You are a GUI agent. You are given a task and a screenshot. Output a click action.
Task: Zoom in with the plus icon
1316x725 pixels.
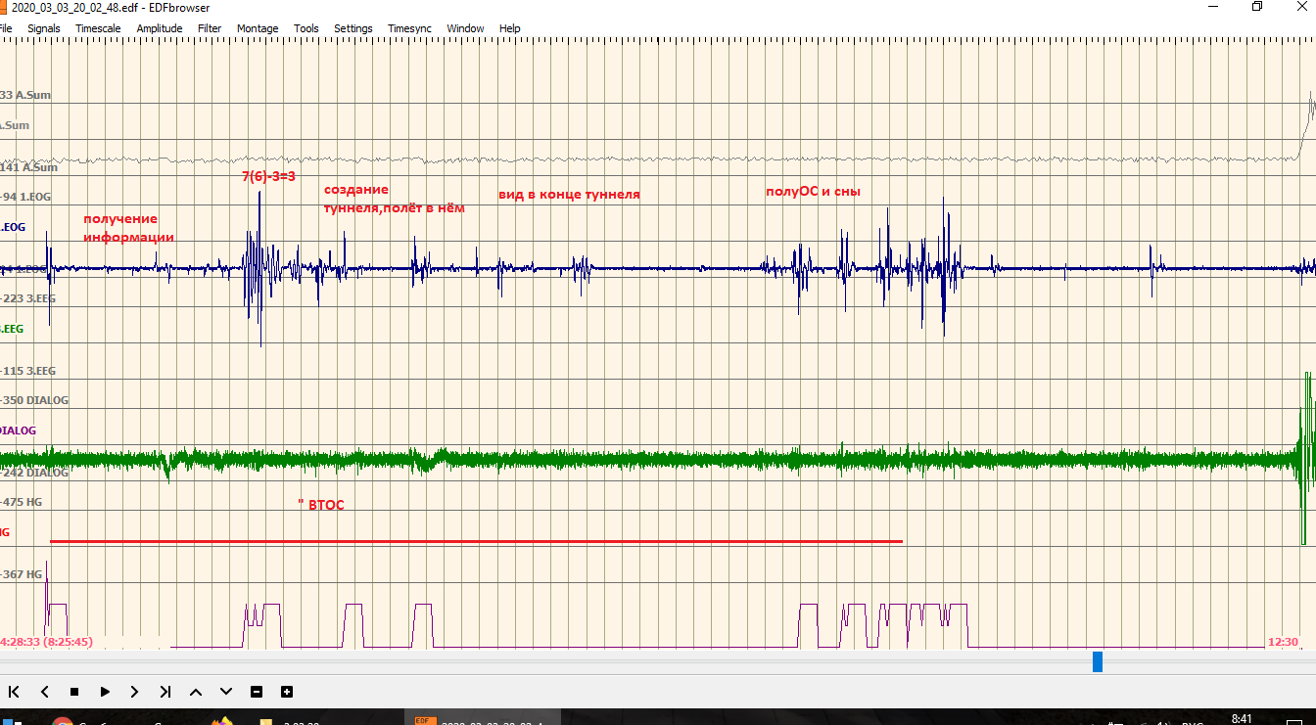pos(287,692)
